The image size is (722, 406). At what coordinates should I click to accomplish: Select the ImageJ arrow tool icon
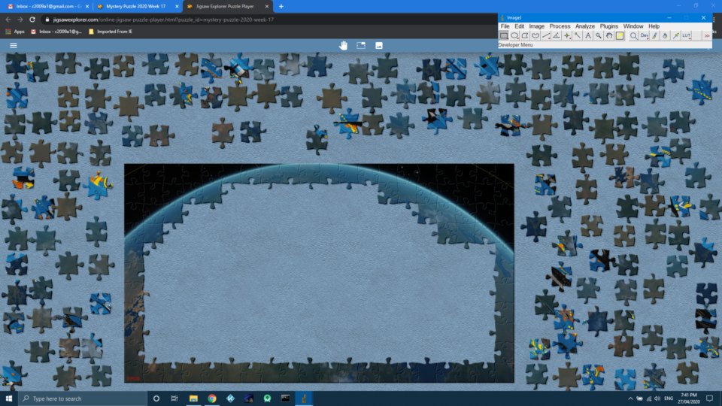pos(676,35)
